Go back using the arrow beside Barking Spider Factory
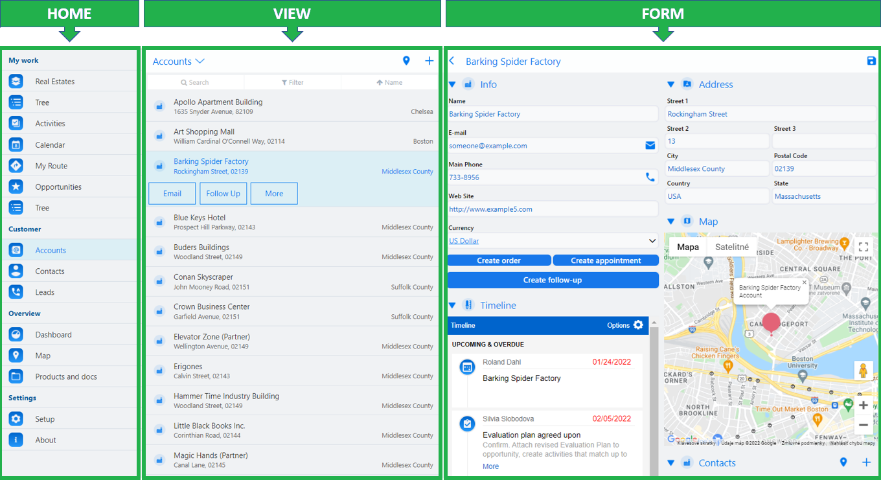 [452, 61]
